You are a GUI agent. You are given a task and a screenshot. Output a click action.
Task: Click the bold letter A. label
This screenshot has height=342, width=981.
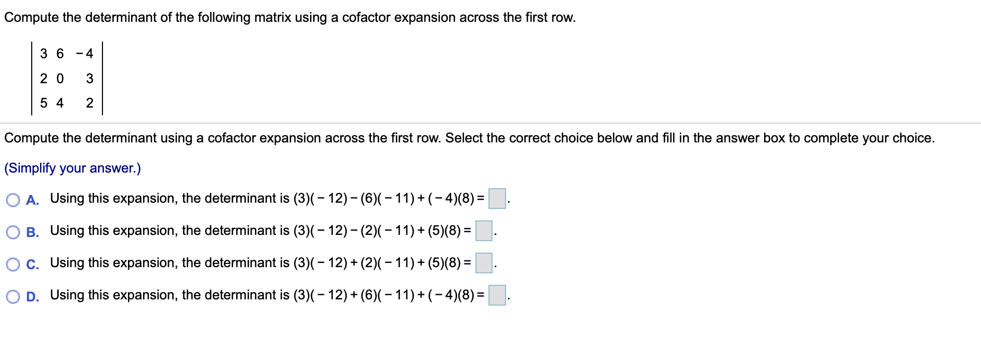(32, 200)
